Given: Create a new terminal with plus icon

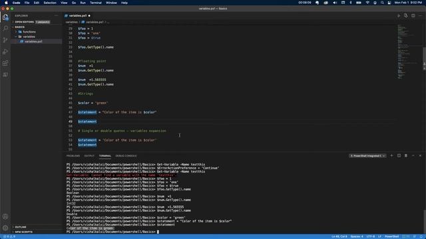Looking at the screenshot, I should tap(391, 156).
